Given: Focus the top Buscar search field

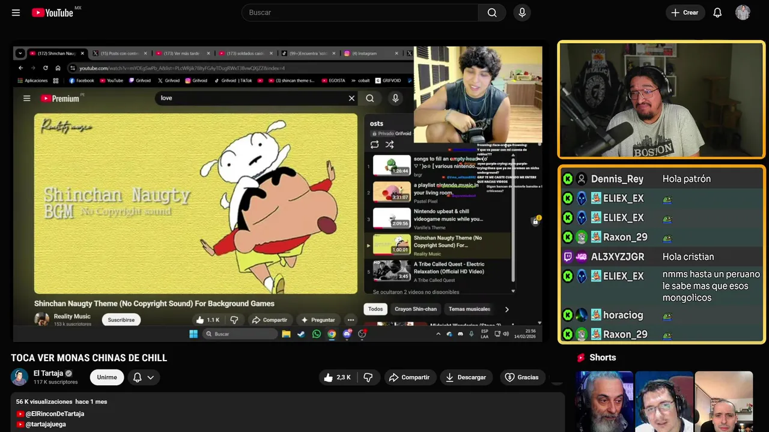Looking at the screenshot, I should coord(360,13).
